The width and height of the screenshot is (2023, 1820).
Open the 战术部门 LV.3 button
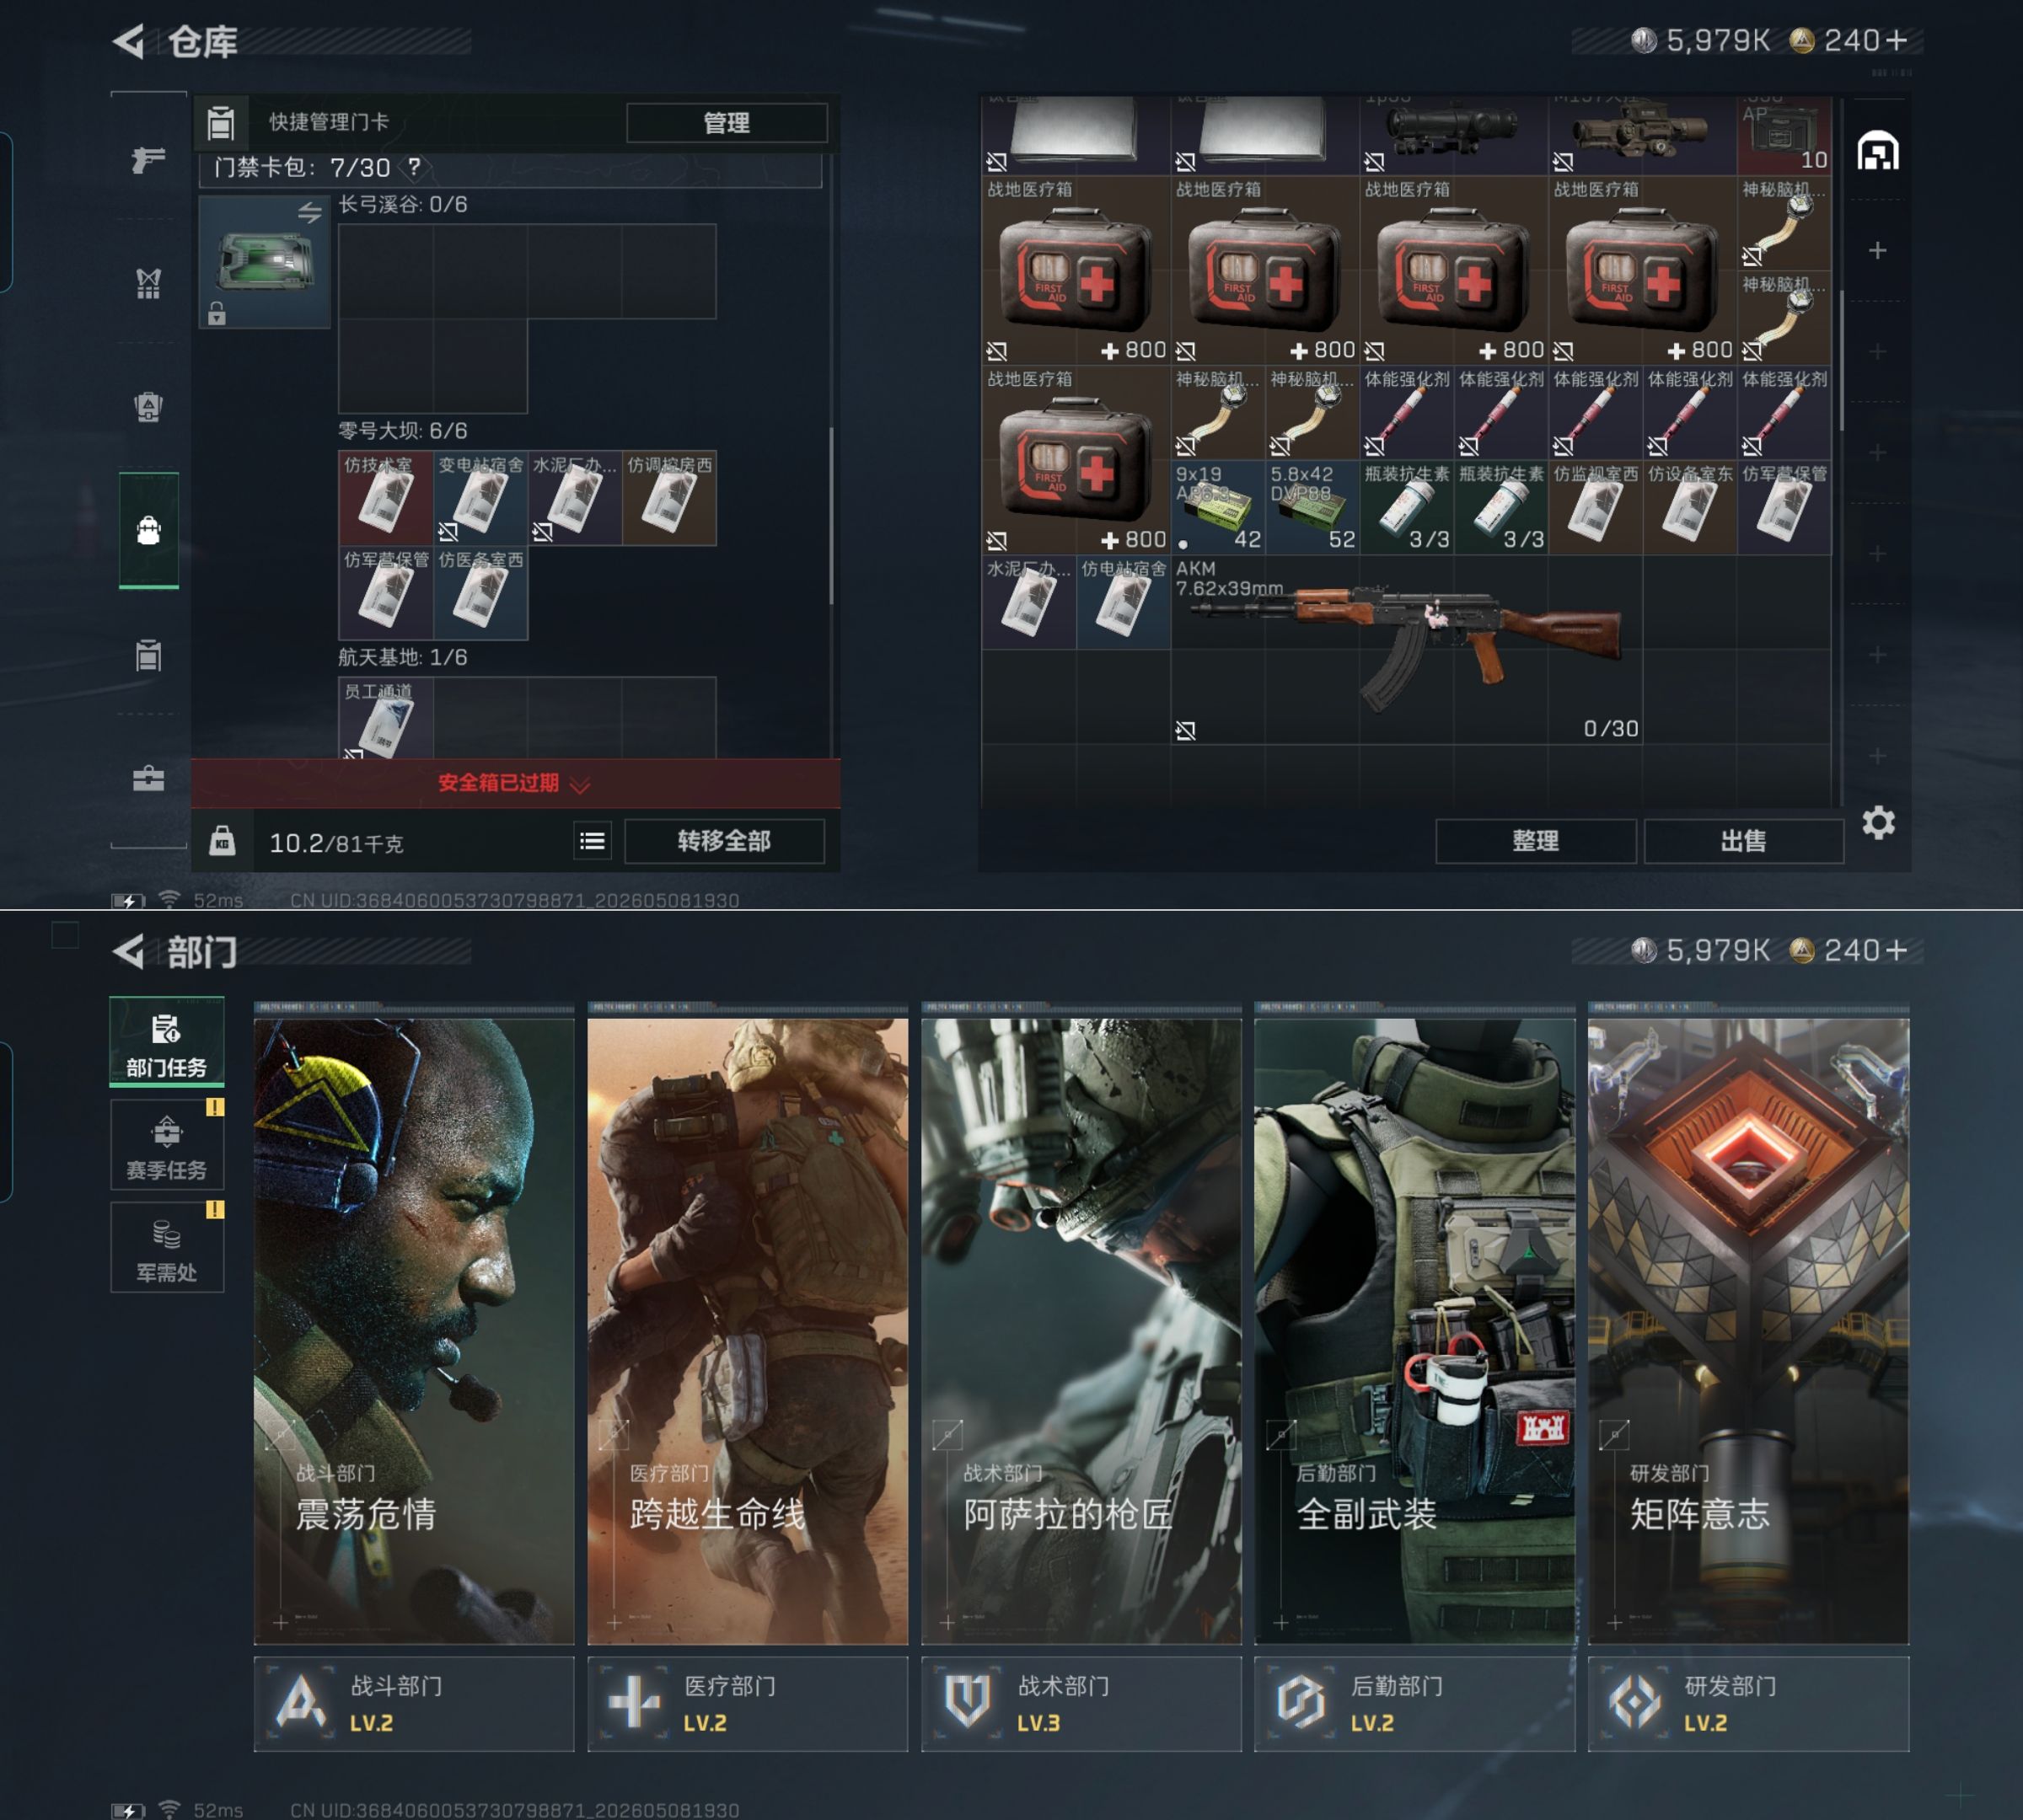(x=1081, y=1704)
